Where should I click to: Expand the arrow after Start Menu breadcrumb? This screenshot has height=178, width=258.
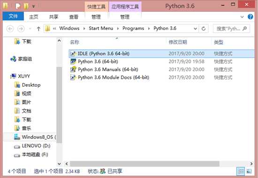click(118, 29)
